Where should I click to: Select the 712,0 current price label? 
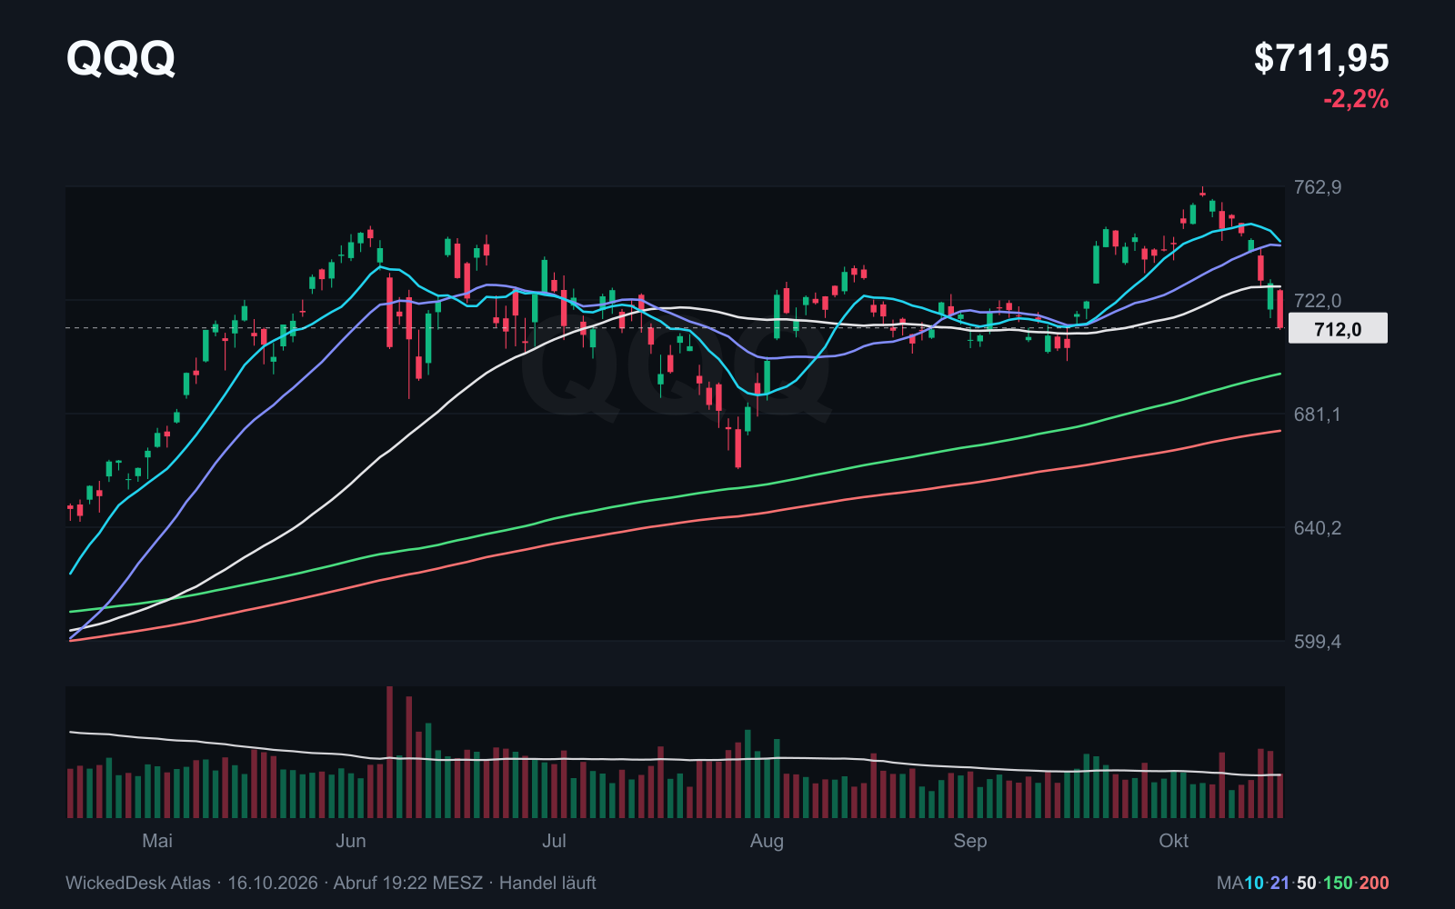point(1338,328)
